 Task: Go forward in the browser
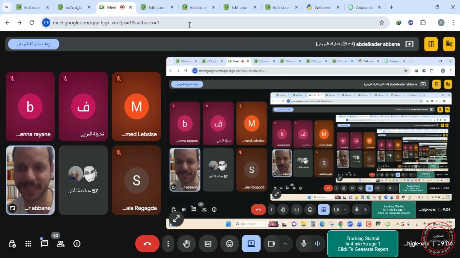pos(20,23)
